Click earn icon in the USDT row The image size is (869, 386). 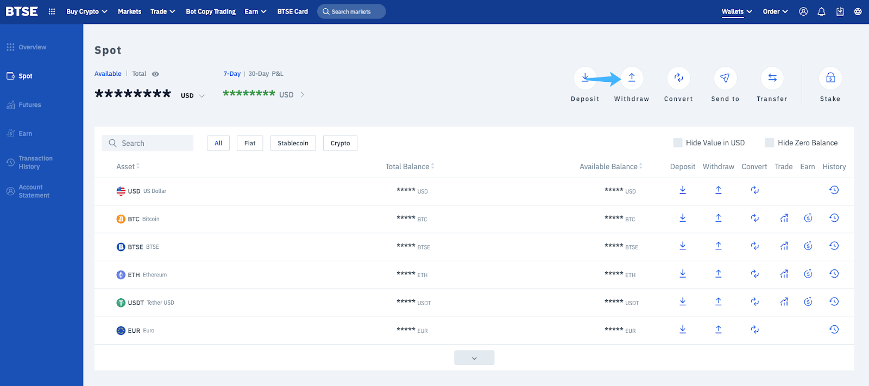pos(808,301)
